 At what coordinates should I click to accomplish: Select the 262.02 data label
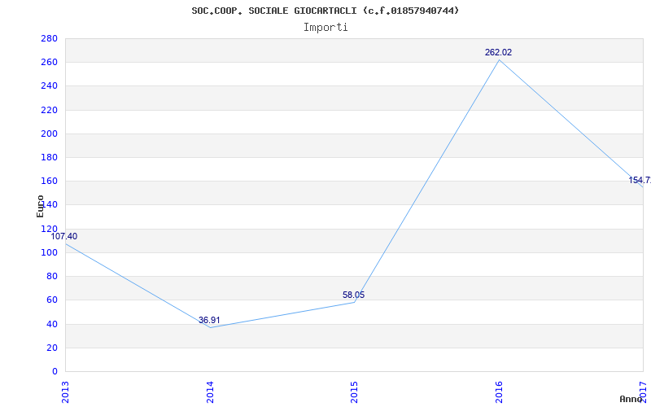click(498, 52)
